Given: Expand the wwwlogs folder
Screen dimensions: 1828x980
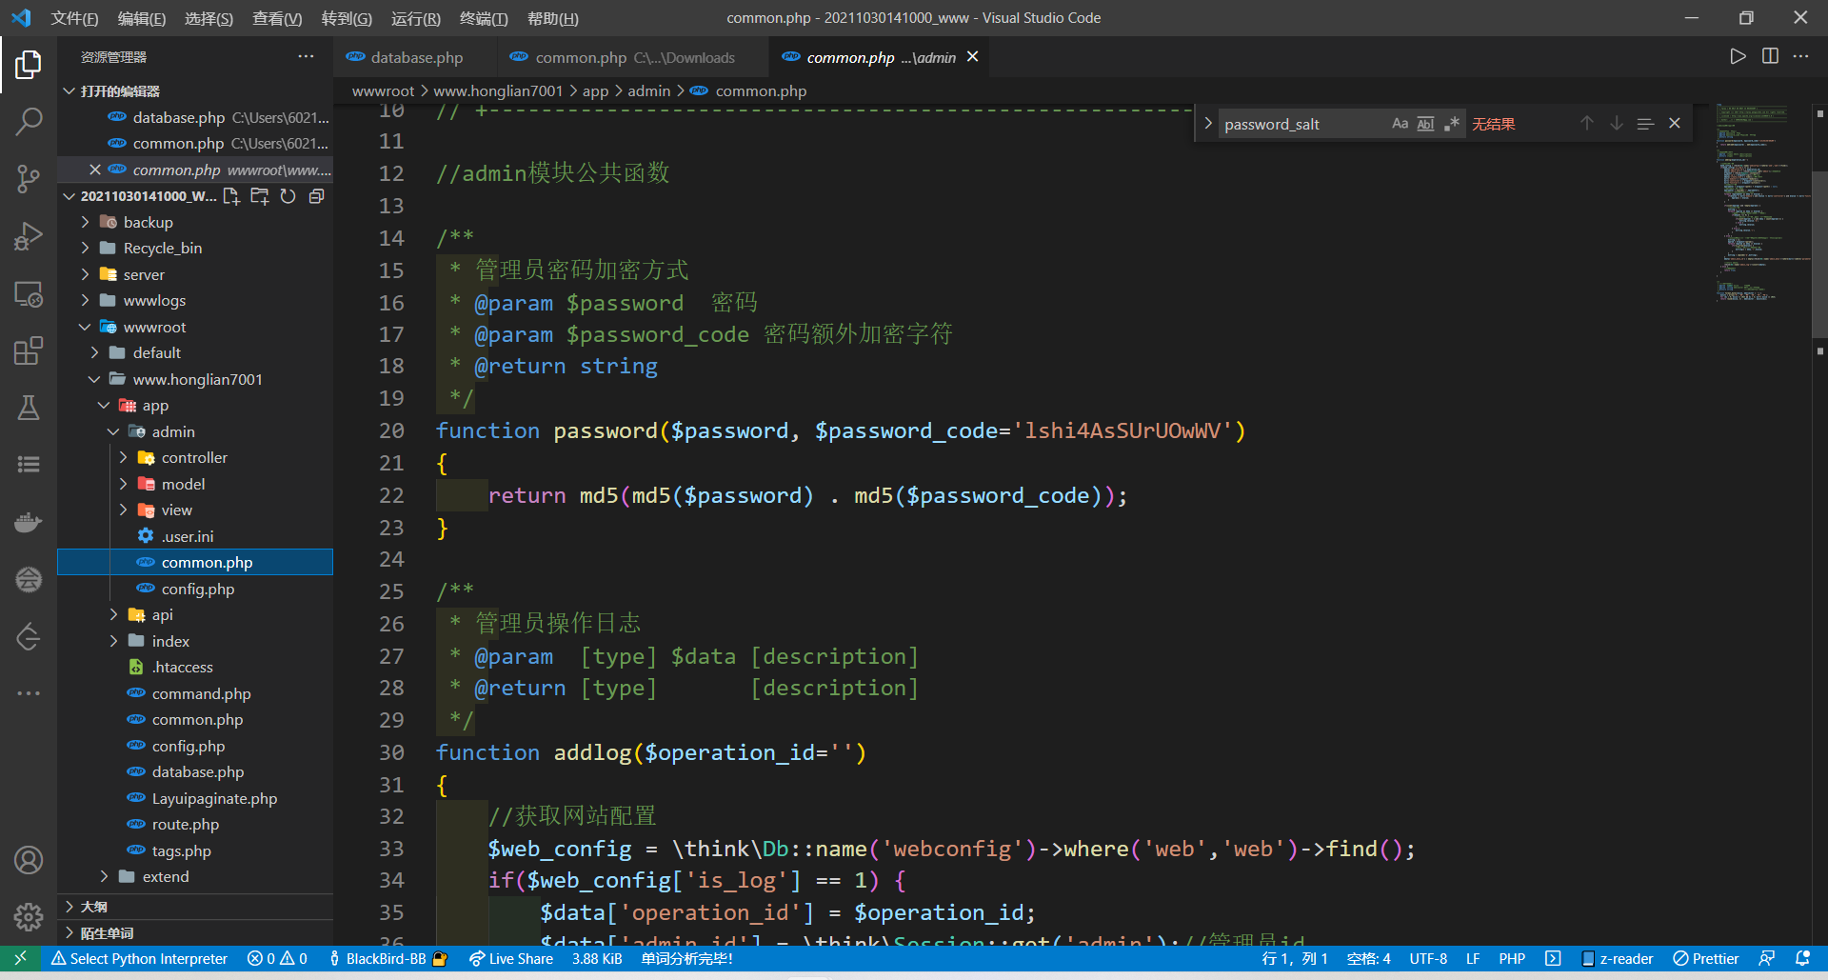Looking at the screenshot, I should tap(85, 300).
